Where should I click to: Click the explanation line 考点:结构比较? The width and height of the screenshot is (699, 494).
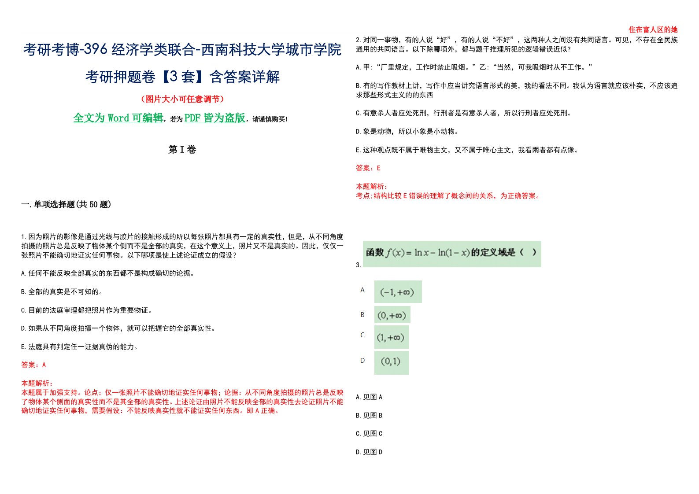(448, 196)
